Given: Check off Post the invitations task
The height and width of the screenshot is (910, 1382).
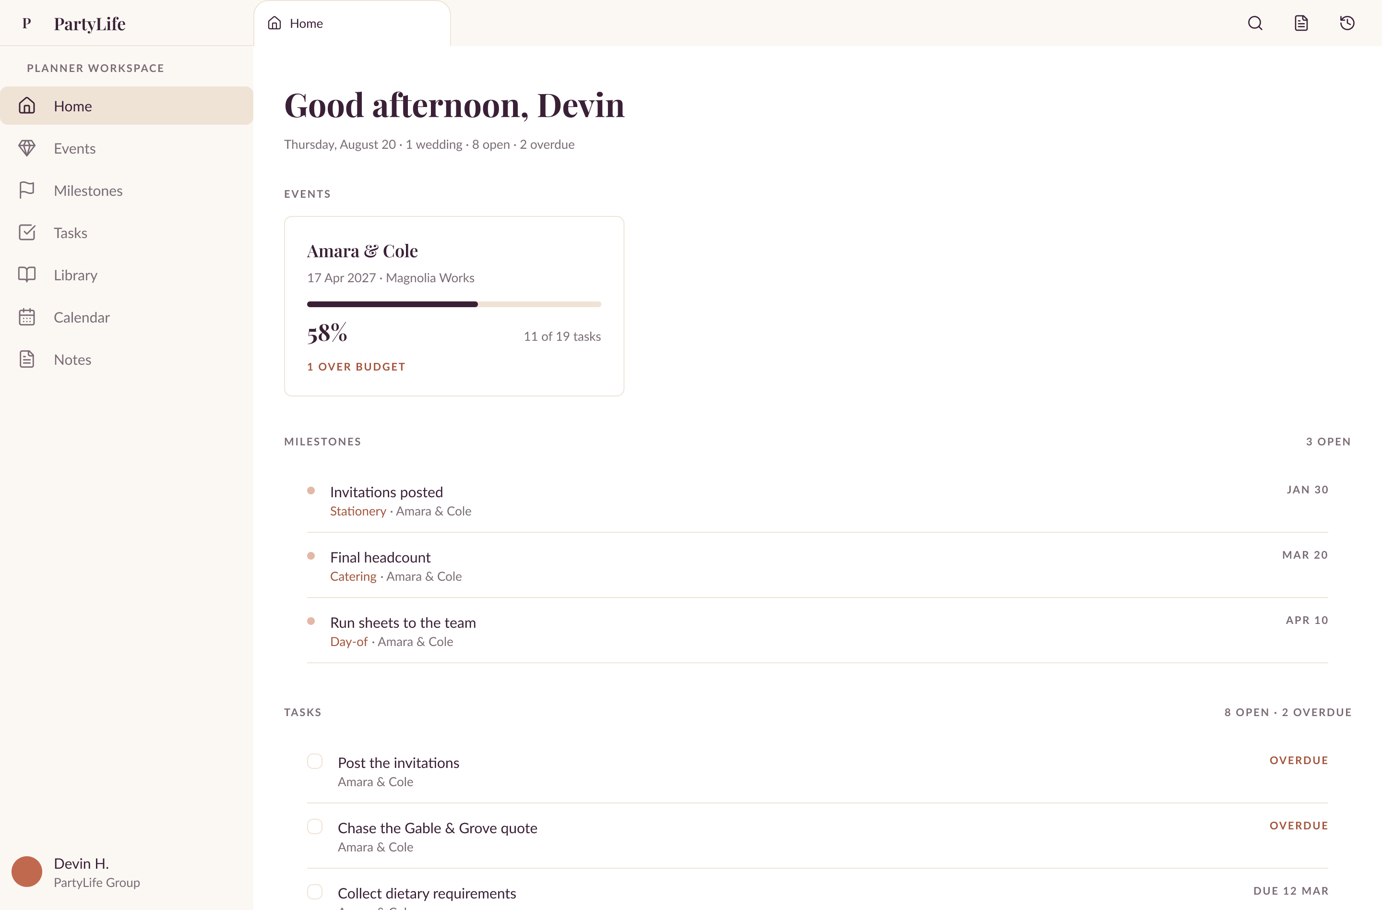Looking at the screenshot, I should [315, 761].
